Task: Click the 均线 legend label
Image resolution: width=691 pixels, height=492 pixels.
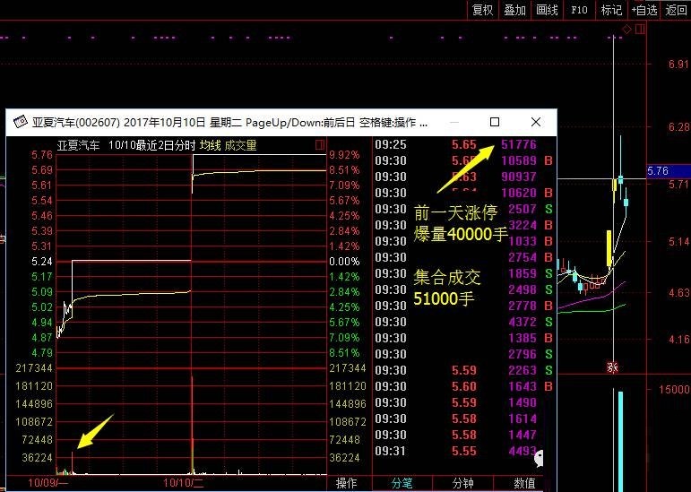Action: coord(210,145)
